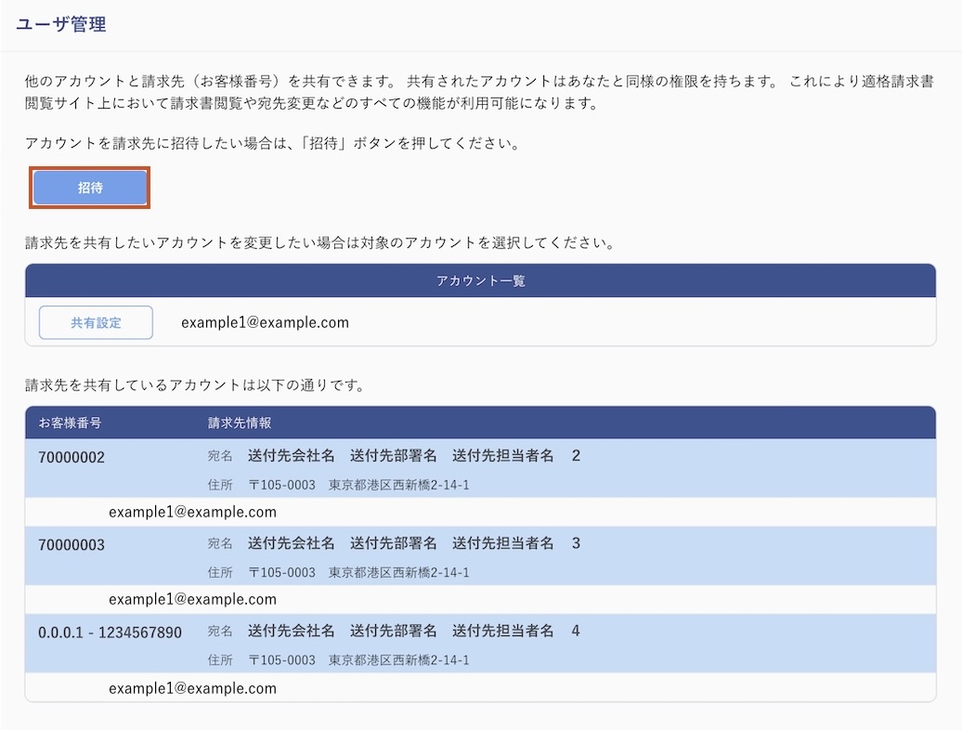
Task: Click the アカウント一覧 table header
Action: click(480, 280)
